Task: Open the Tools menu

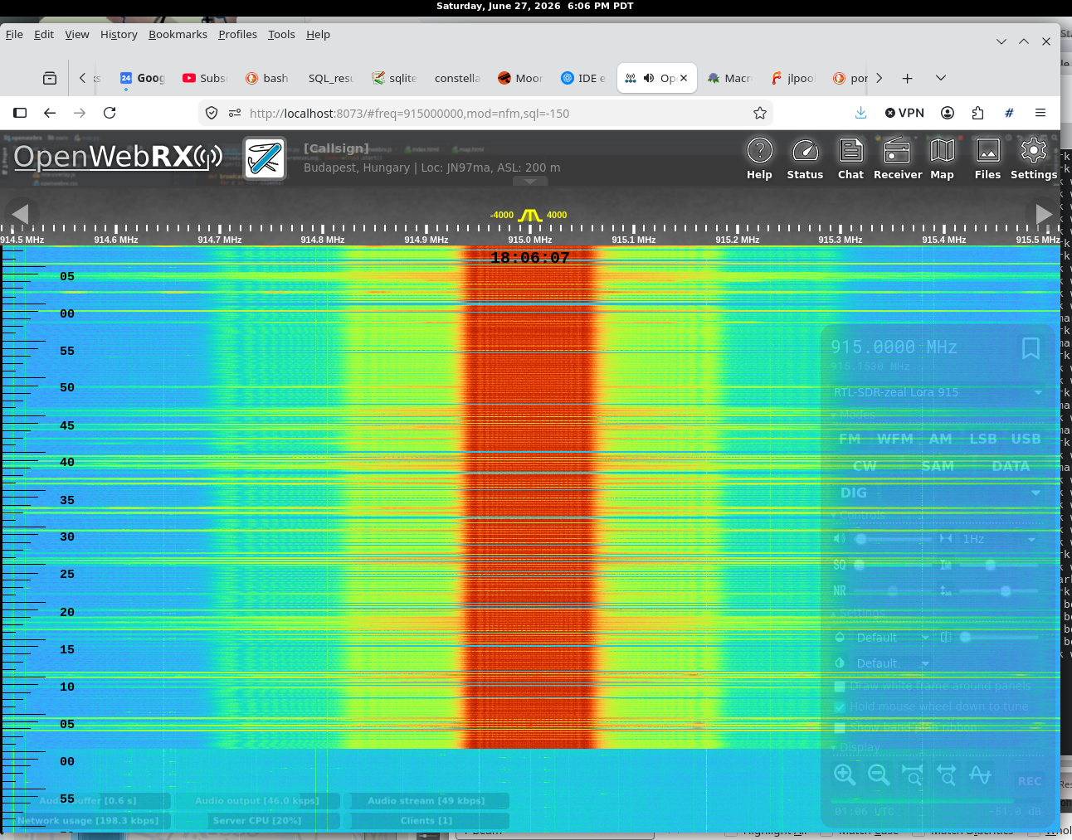Action: tap(281, 34)
